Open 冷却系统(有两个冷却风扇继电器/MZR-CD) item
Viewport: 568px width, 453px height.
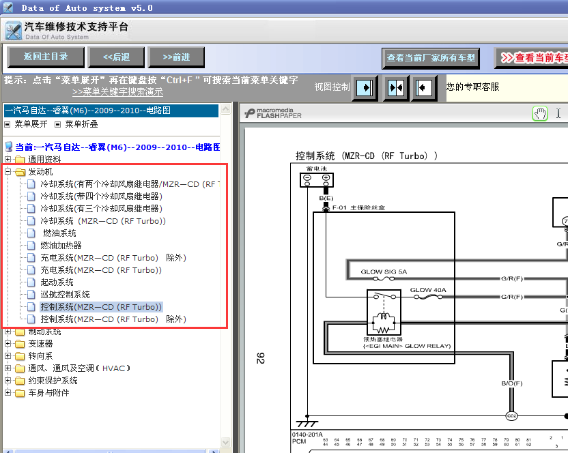click(x=130, y=184)
